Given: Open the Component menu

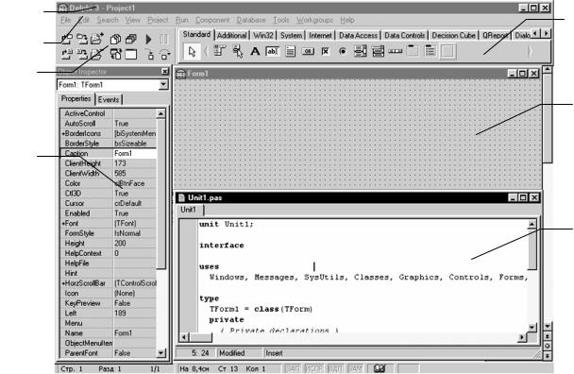Looking at the screenshot, I should click(x=212, y=20).
